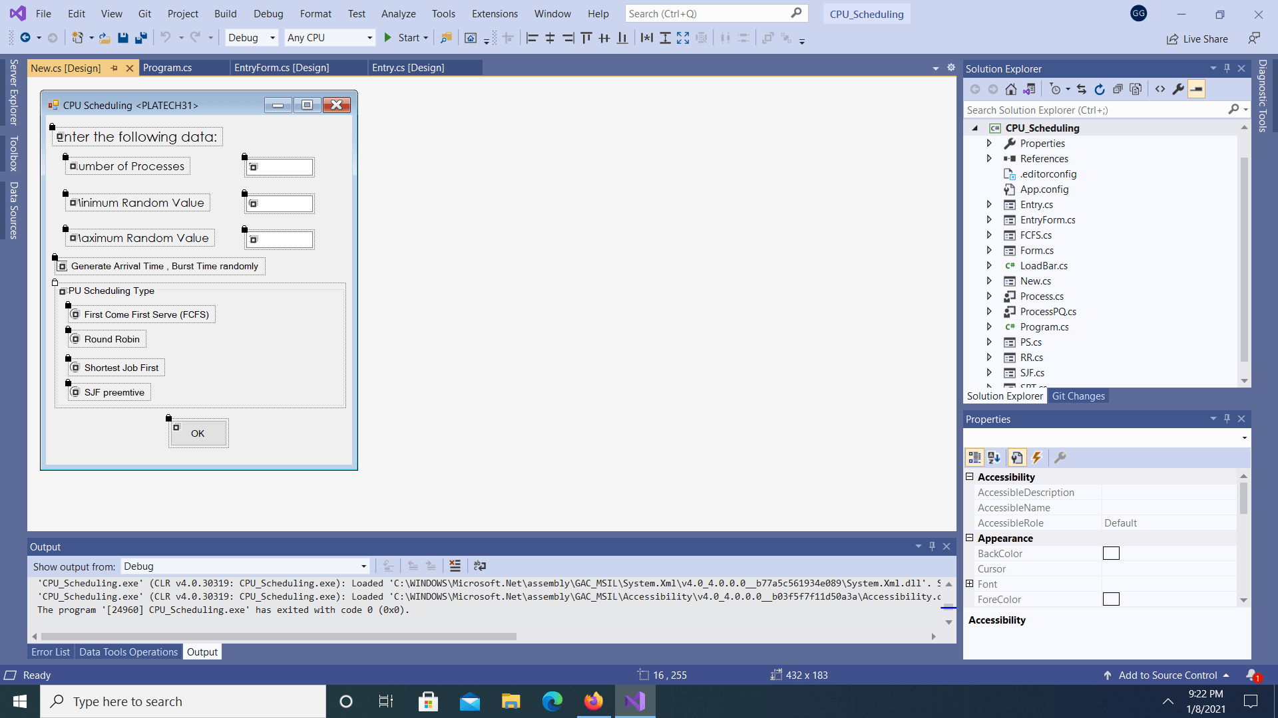1278x718 pixels.
Task: Click the Number of Processes text box
Action: pos(281,167)
